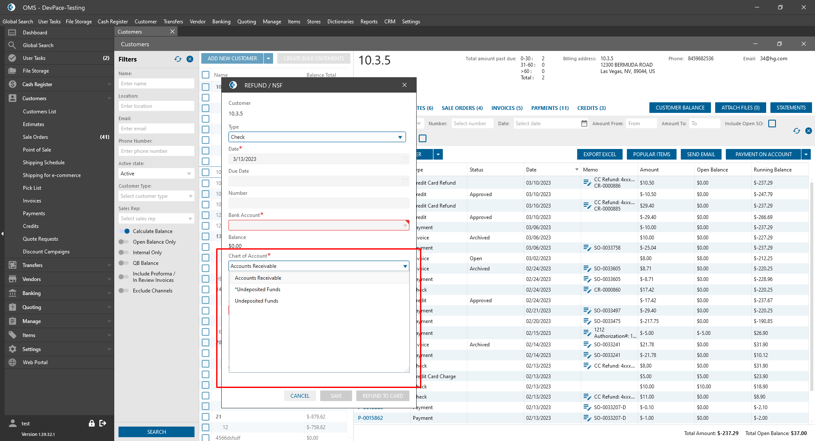Click the memo edit icon for SO-0033758
Screen dimensions: 815x441
click(x=587, y=248)
